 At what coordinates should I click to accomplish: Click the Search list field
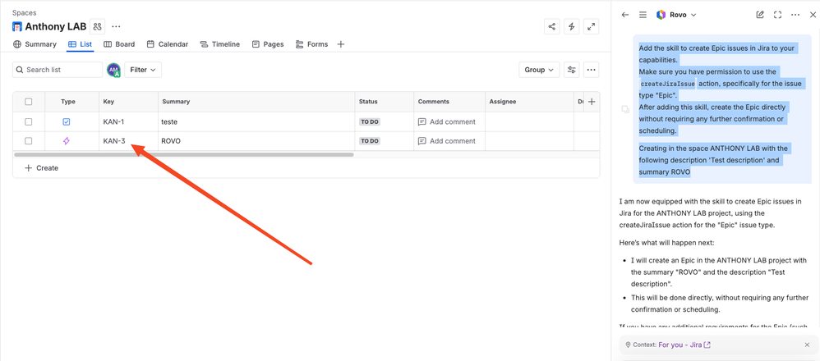coord(58,70)
